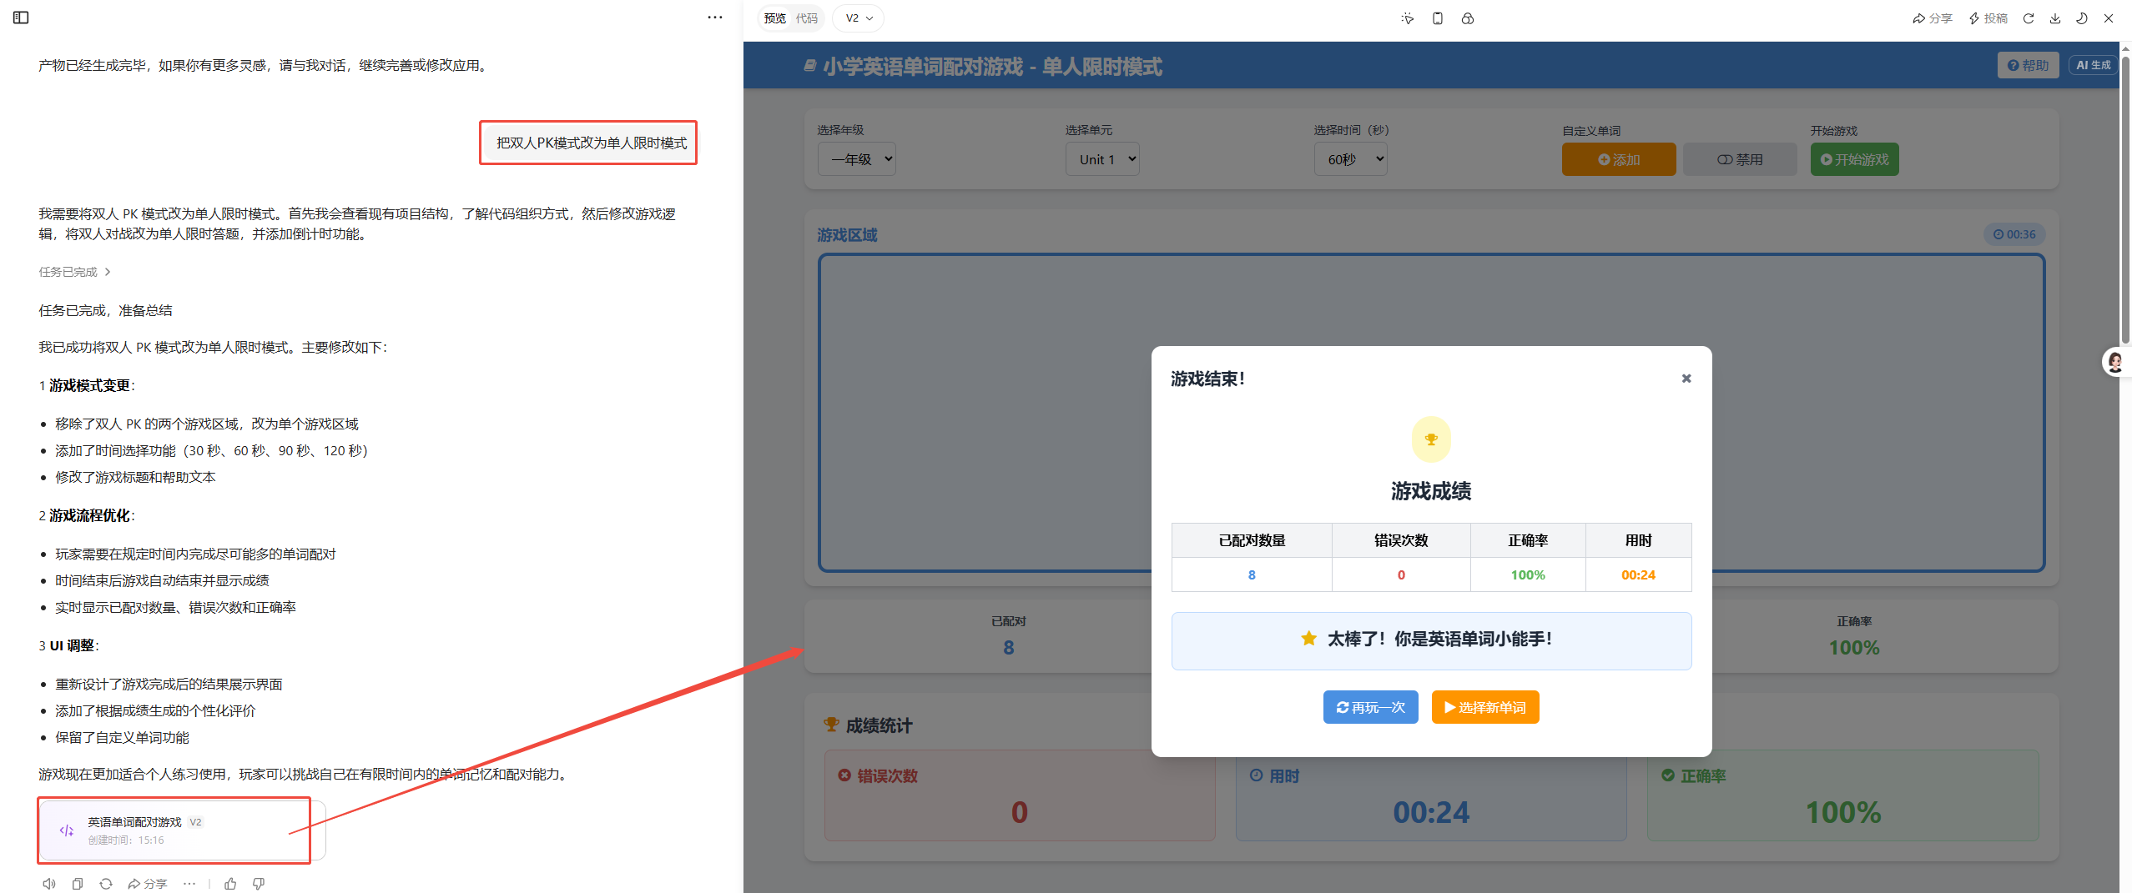The width and height of the screenshot is (2132, 893).
Task: Switch to mobile device preview icon
Action: (x=1437, y=18)
